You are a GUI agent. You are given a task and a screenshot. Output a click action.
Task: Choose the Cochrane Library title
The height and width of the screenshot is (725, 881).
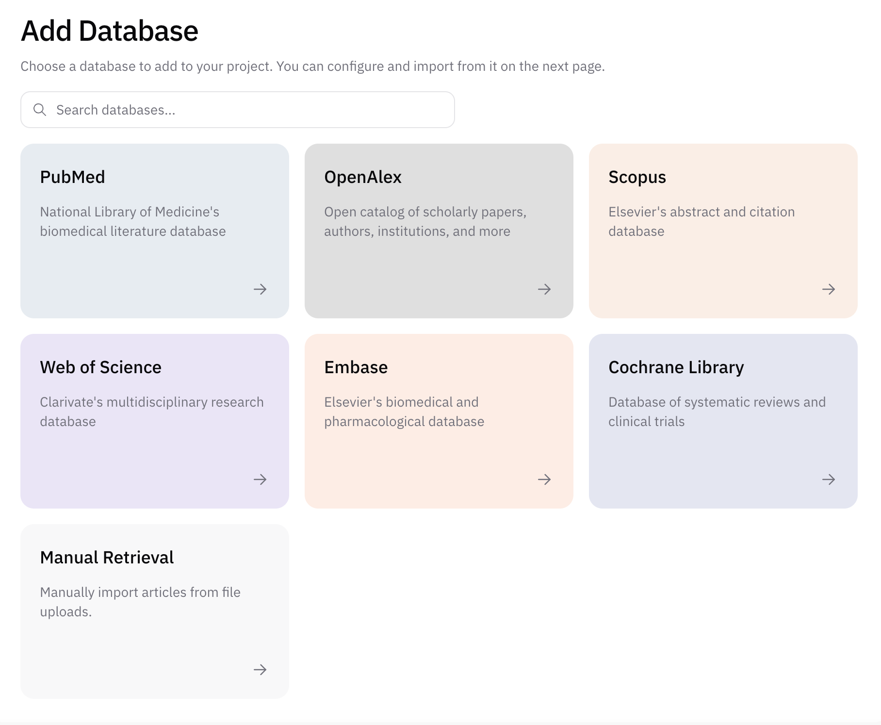click(x=676, y=367)
